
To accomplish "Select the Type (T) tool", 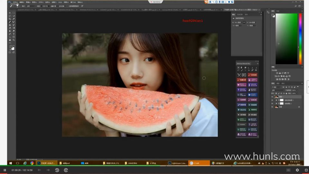I will coord(14,34).
